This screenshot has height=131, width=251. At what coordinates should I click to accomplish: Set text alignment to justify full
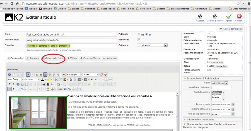[45, 74]
